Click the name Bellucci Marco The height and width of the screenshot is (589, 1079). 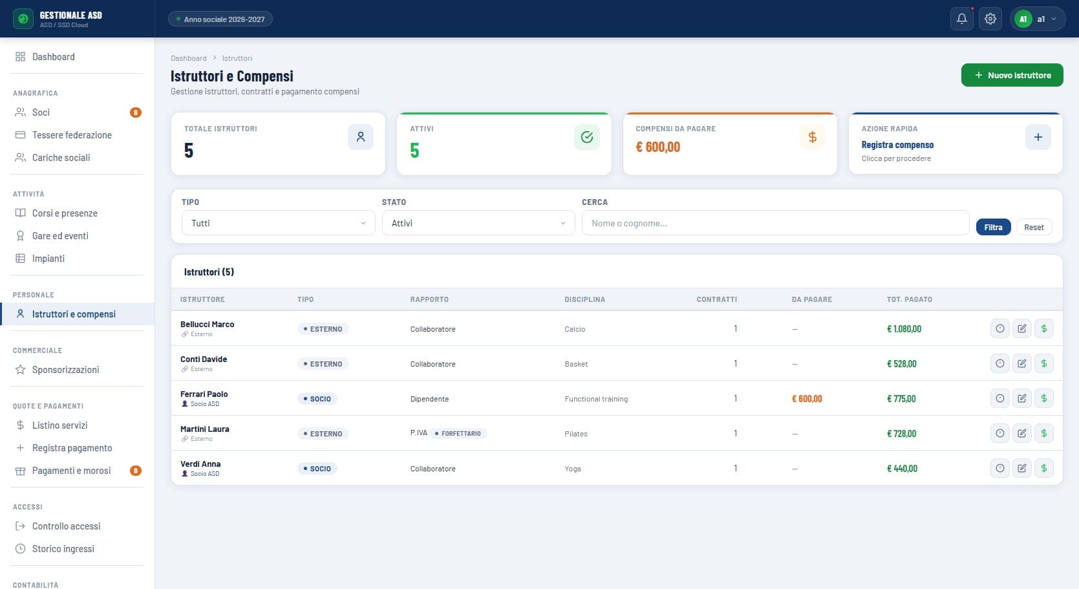[x=207, y=324]
